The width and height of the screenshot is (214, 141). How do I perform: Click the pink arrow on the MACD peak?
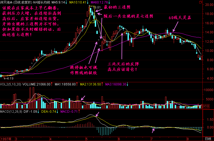click(97, 115)
